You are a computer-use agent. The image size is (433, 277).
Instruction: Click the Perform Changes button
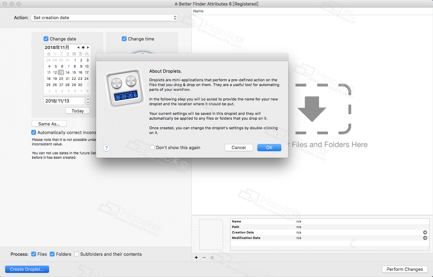pos(405,269)
